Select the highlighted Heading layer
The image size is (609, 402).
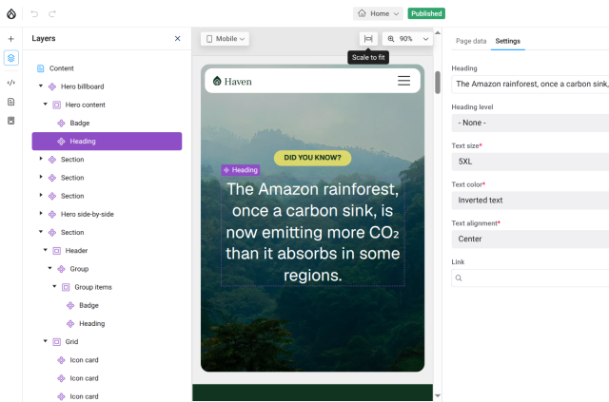point(107,142)
